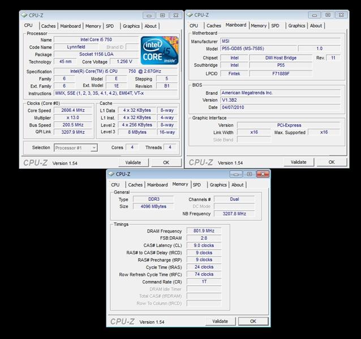This screenshot has width=361, height=339.
Task: Click the DRAM Frequency value field
Action: [x=203, y=231]
